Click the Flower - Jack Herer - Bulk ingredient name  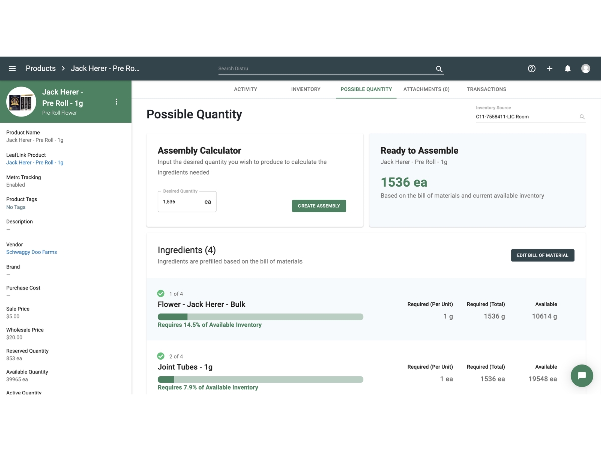(202, 304)
